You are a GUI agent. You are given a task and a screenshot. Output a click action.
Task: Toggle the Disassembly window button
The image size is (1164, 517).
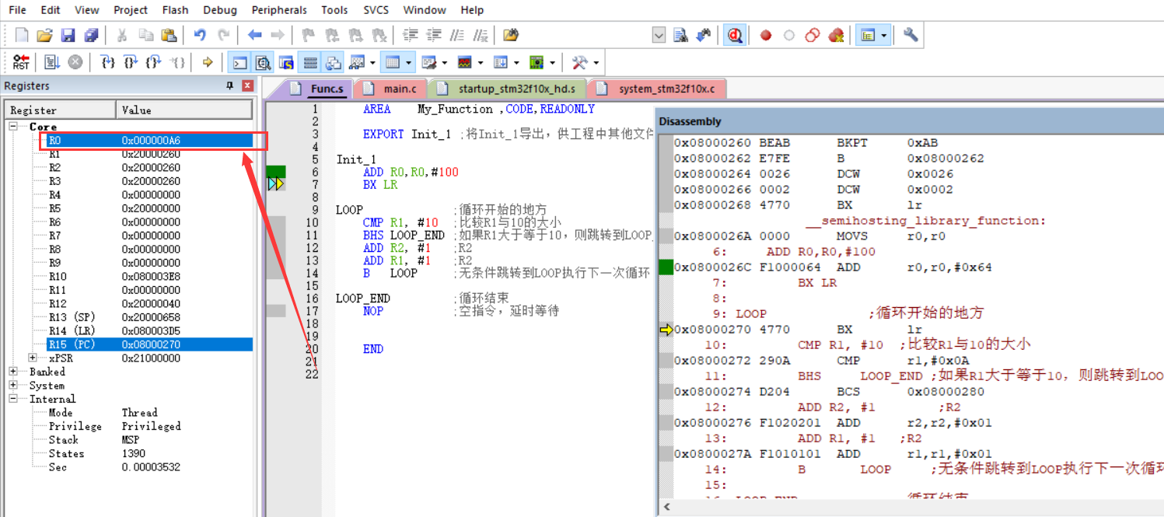tap(264, 62)
